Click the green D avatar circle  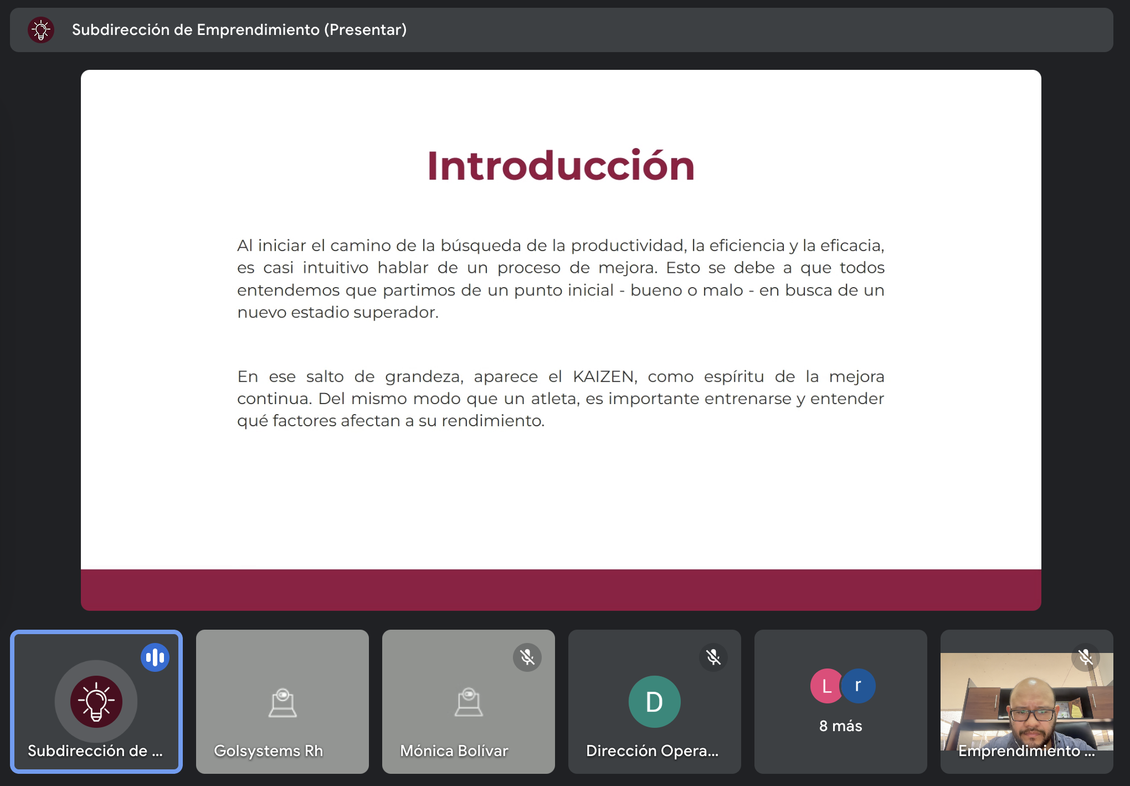click(x=654, y=702)
